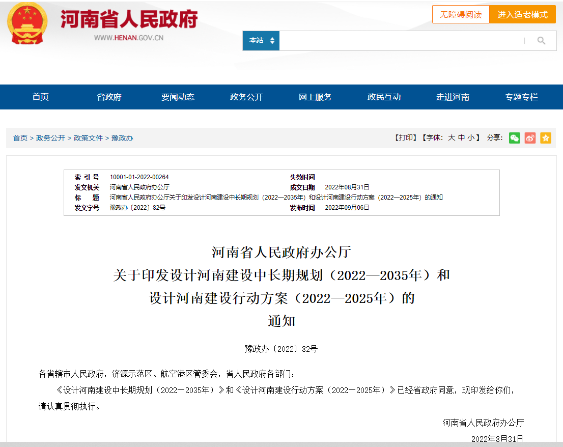Set font size to 中

click(x=461, y=138)
